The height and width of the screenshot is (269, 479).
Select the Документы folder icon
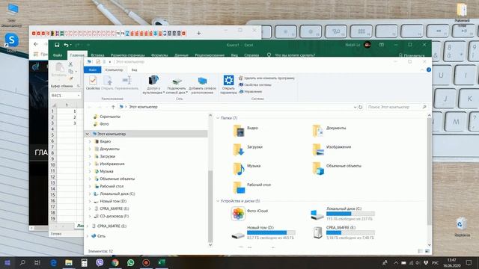(x=317, y=131)
